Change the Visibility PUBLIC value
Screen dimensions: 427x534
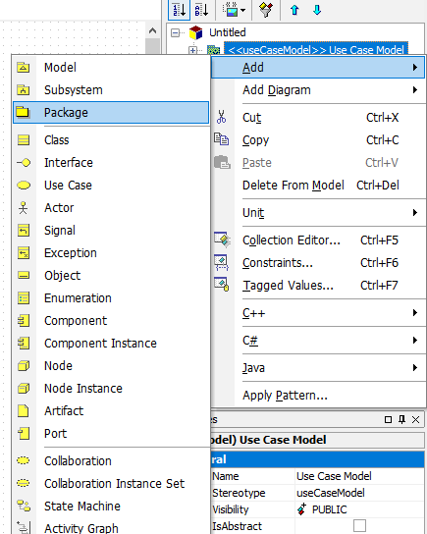[359, 509]
